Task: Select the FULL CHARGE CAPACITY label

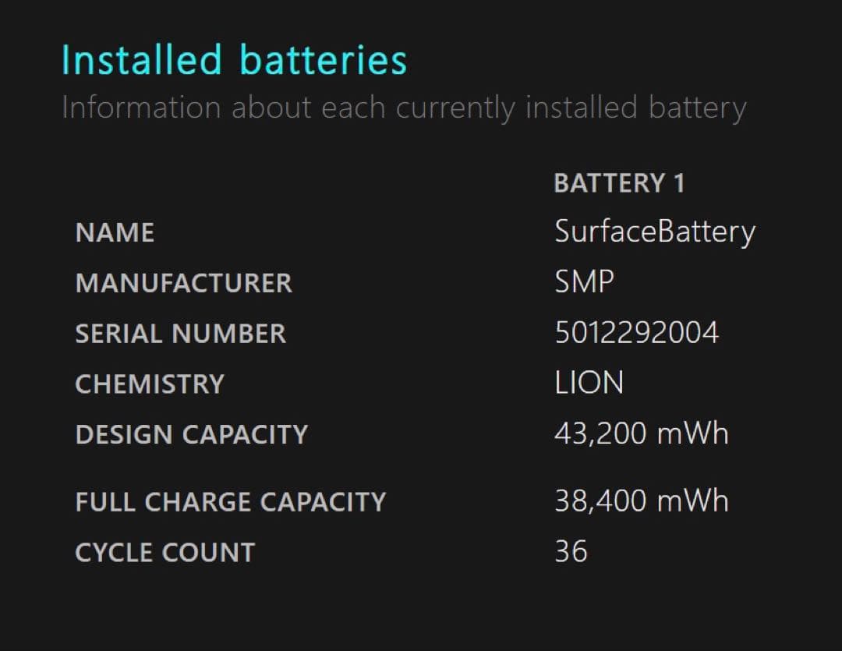Action: 230,501
